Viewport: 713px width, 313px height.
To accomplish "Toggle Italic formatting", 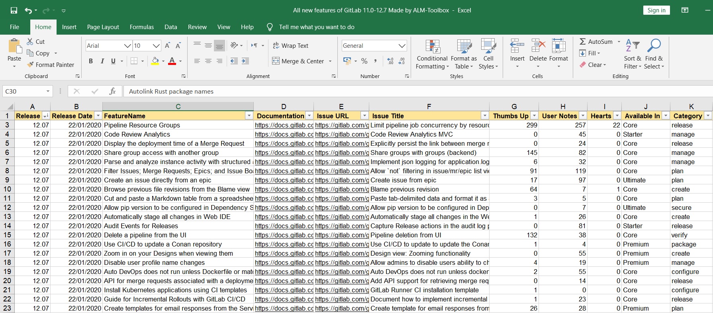I will pyautogui.click(x=102, y=61).
